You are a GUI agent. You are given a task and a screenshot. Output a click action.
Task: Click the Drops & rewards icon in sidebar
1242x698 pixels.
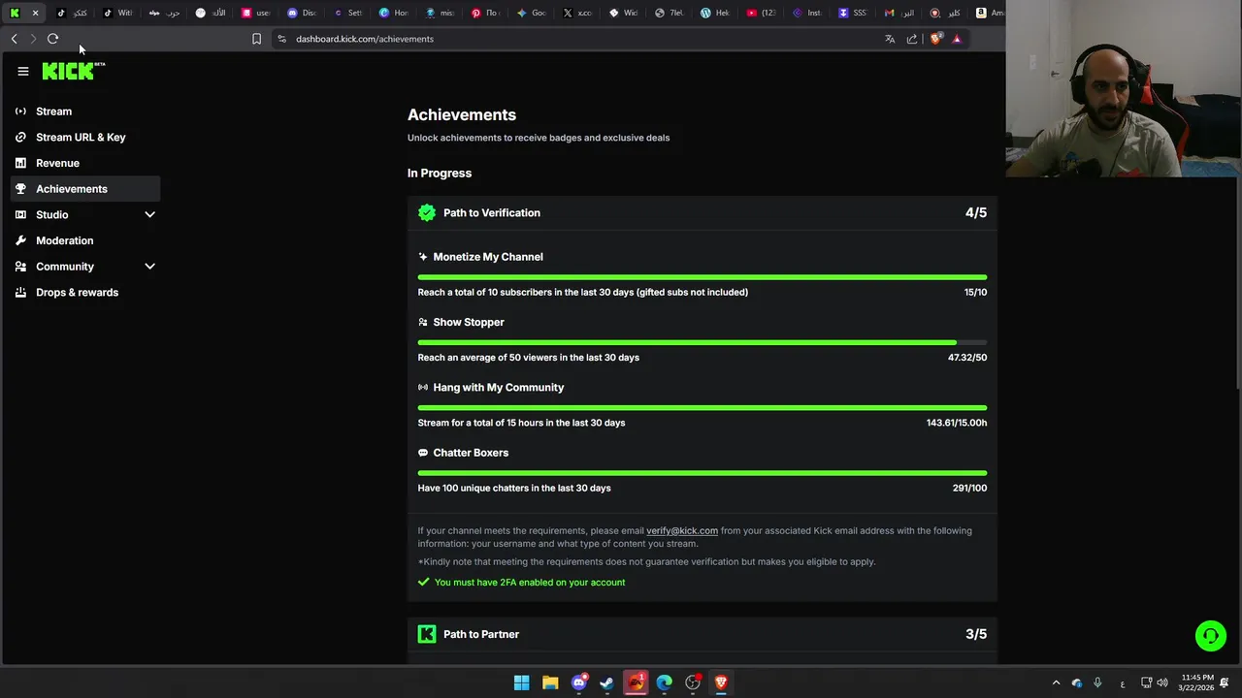coord(20,292)
